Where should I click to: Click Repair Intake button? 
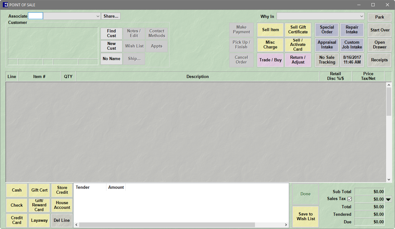pyautogui.click(x=352, y=30)
